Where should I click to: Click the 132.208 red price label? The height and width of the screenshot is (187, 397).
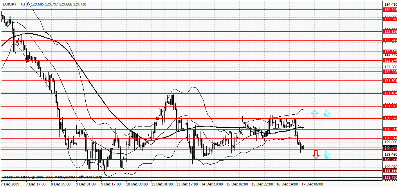[x=390, y=72]
